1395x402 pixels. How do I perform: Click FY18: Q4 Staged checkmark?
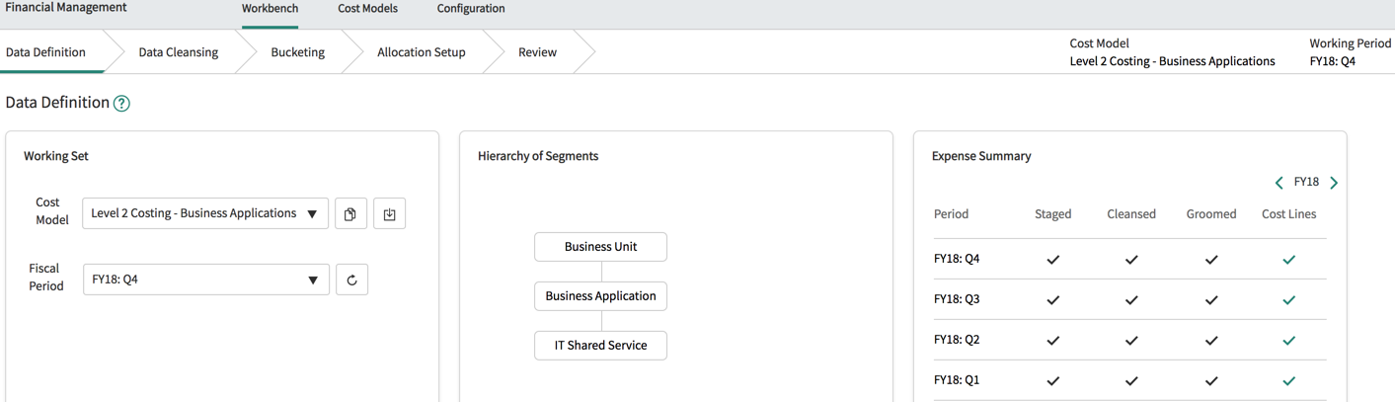point(1052,260)
